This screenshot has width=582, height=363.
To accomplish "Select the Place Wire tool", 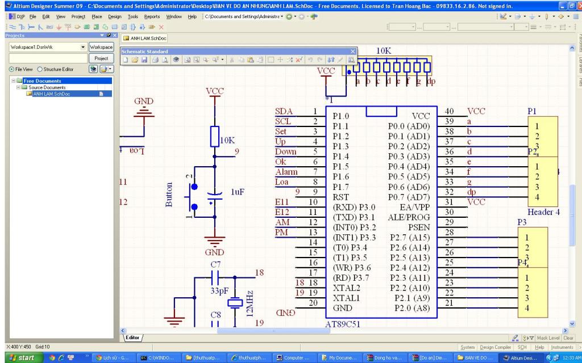I will click(x=14, y=27).
